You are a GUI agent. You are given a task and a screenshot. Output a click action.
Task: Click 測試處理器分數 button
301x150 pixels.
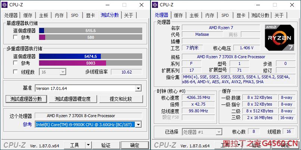click(26, 99)
